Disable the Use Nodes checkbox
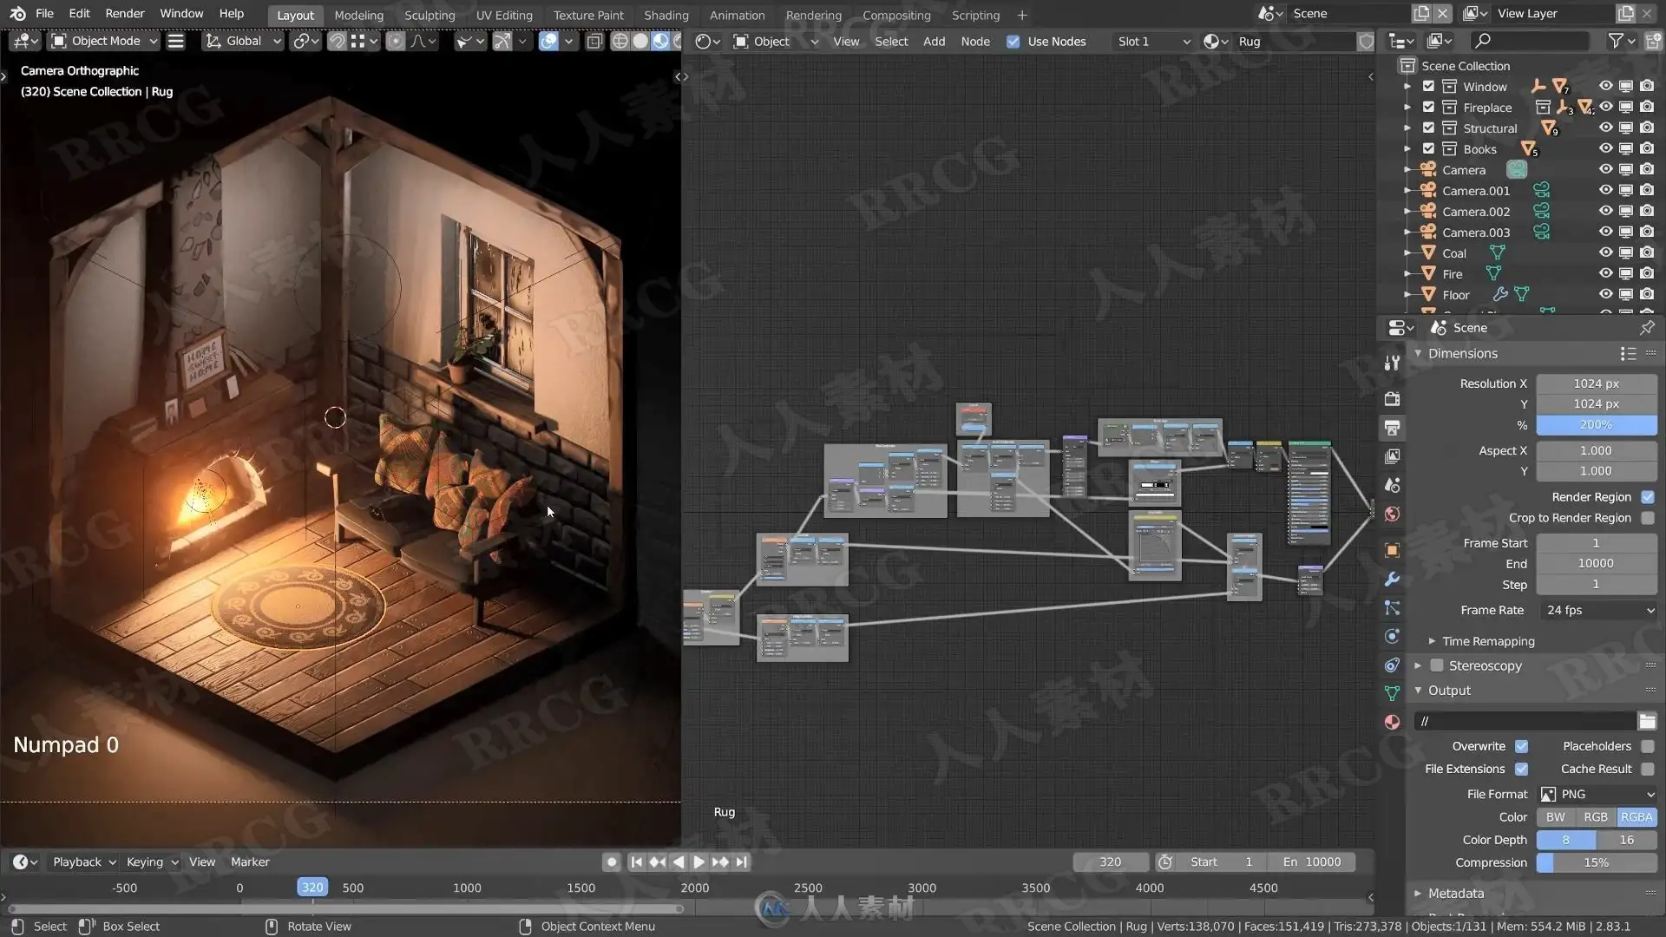Viewport: 1666px width, 937px height. (x=1013, y=42)
